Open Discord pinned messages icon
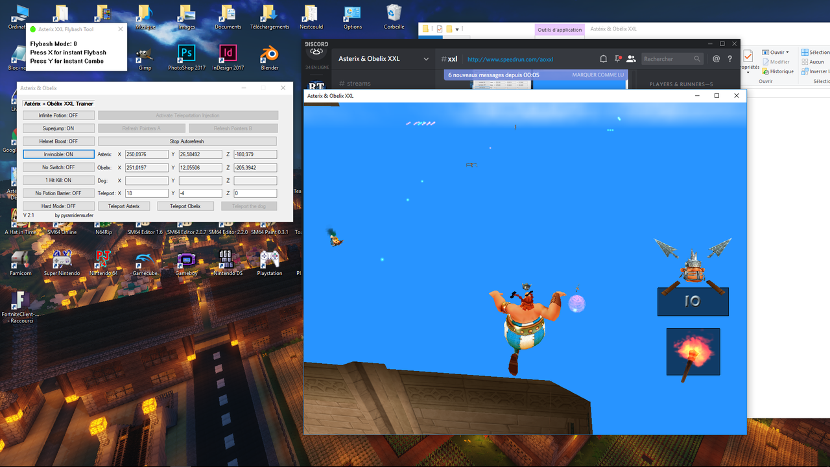 [x=617, y=58]
